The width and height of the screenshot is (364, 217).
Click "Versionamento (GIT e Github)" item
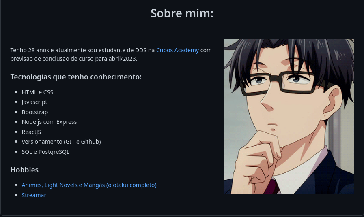[61, 142]
